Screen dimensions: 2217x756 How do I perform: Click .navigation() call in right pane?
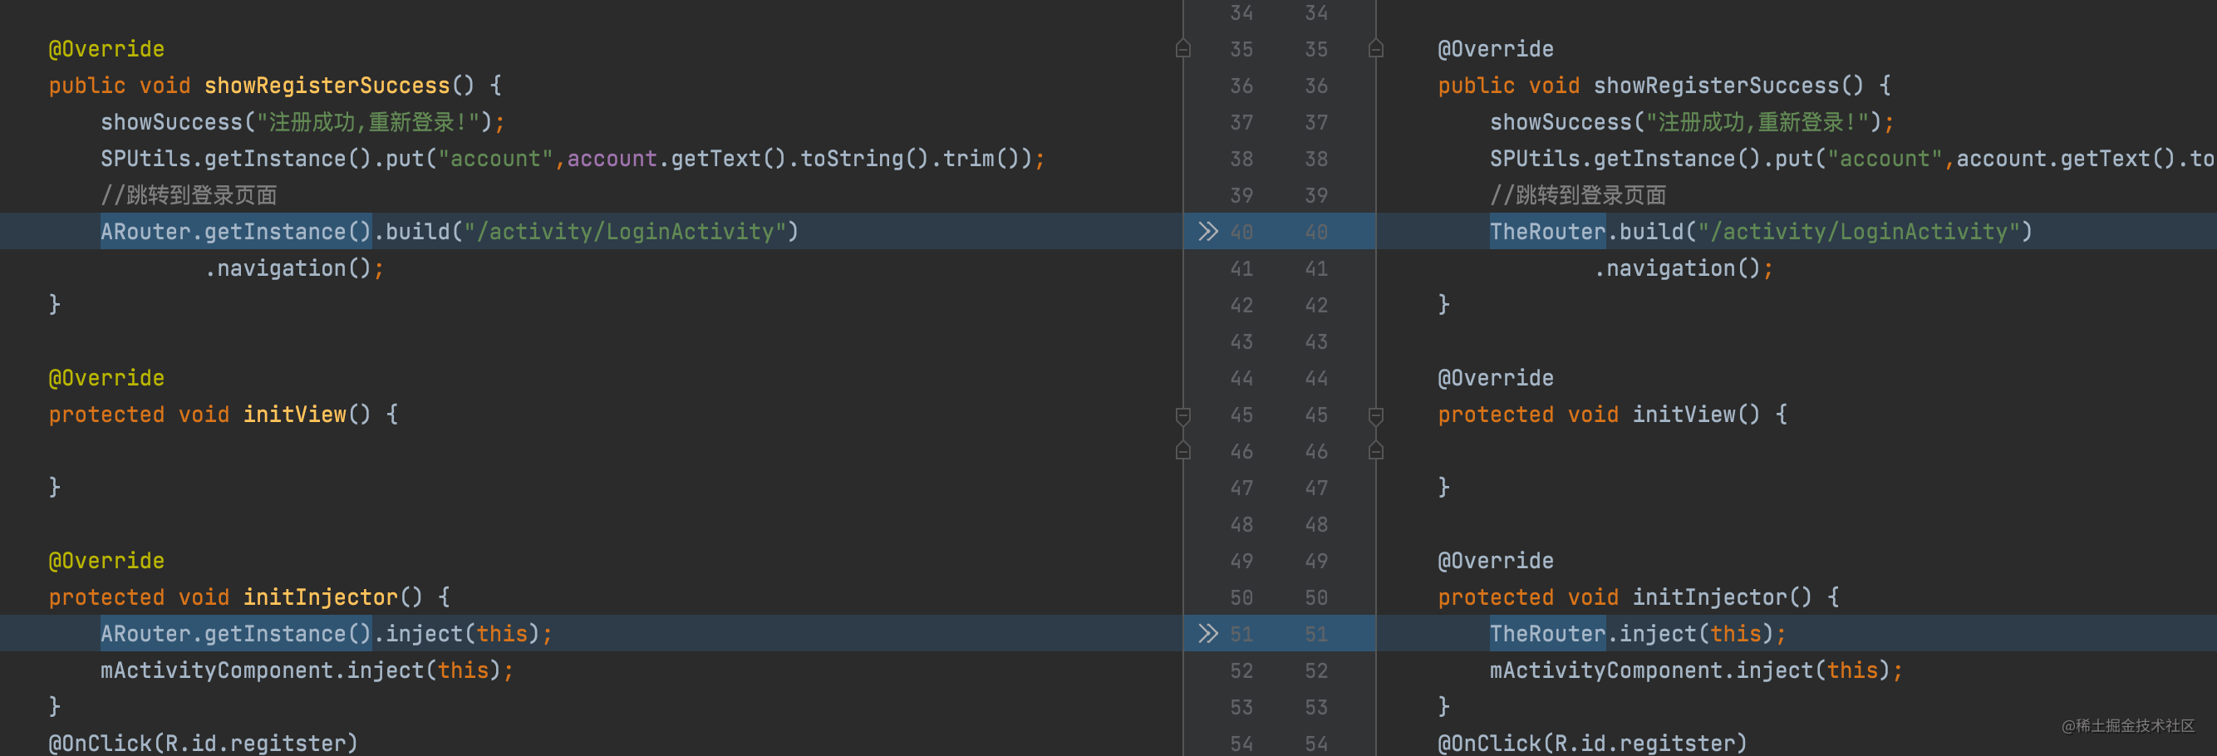pos(1677,268)
